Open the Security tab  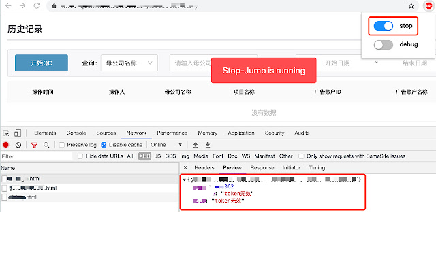coord(275,133)
